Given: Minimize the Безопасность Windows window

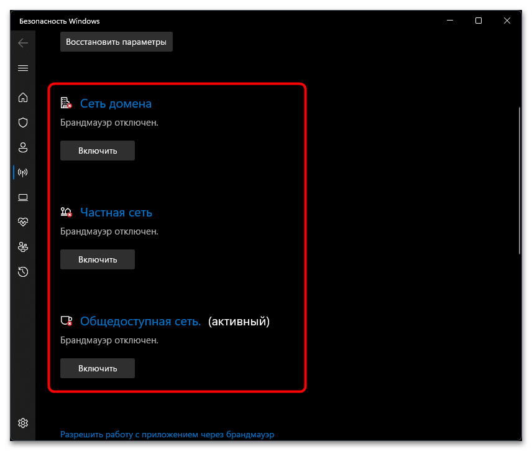Looking at the screenshot, I should (450, 21).
